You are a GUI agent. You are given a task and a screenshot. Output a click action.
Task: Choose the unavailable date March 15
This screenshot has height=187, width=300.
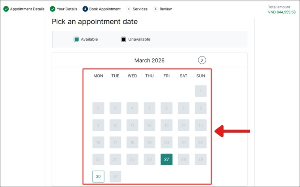pos(201,125)
